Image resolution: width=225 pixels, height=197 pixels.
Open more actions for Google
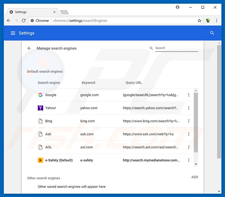[x=189, y=95]
